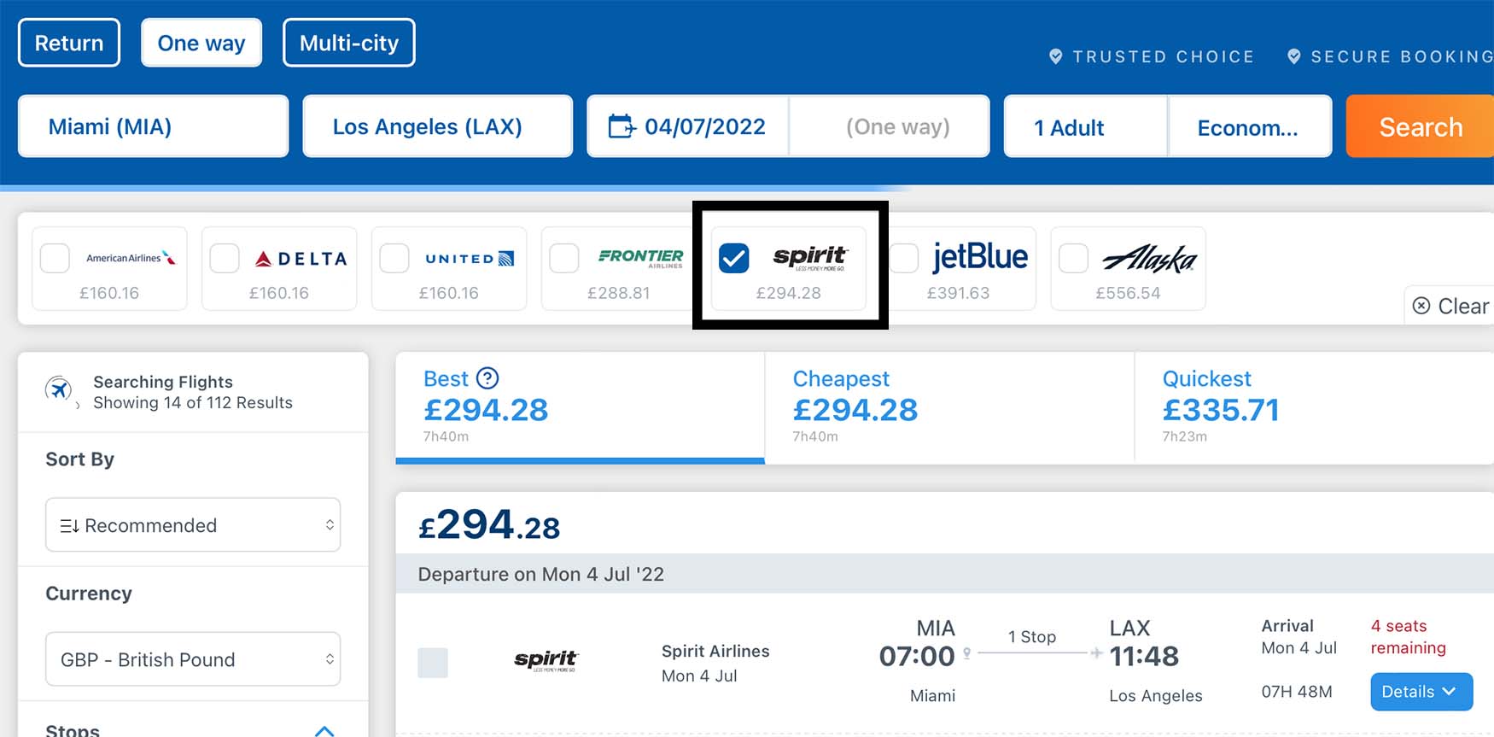1494x737 pixels.
Task: Click the Miami (MIA) origin field
Action: (154, 126)
